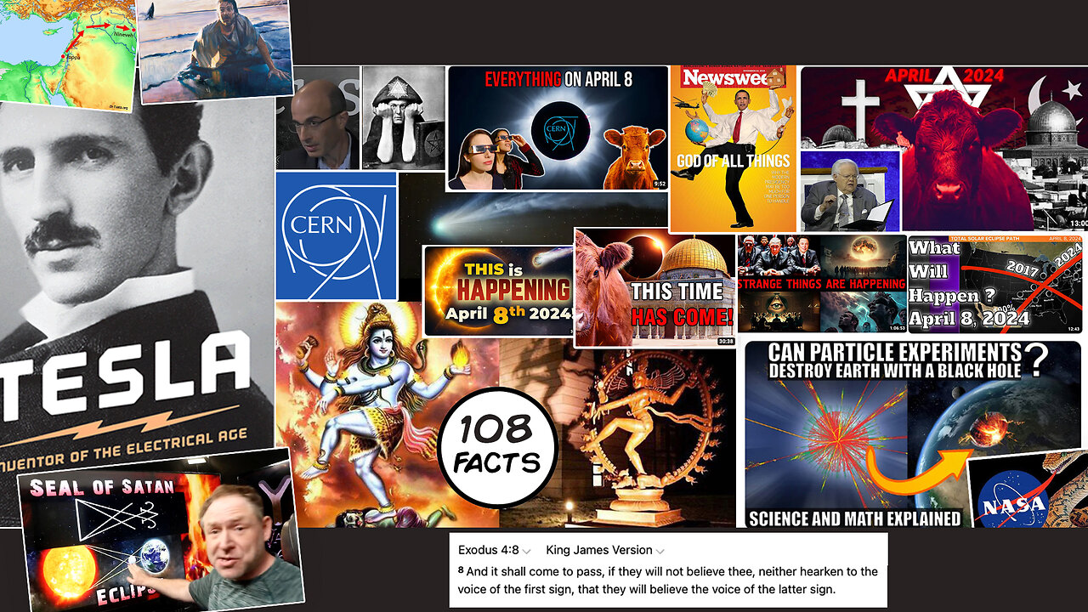Click the Exodus 4:8 verse text
Screen dimensions: 1088x612
(x=667, y=581)
